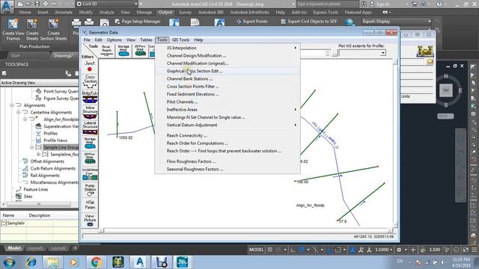The height and width of the screenshot is (269, 479).
Task: Open Tables menu in Geometric Data
Action: pos(146,40)
